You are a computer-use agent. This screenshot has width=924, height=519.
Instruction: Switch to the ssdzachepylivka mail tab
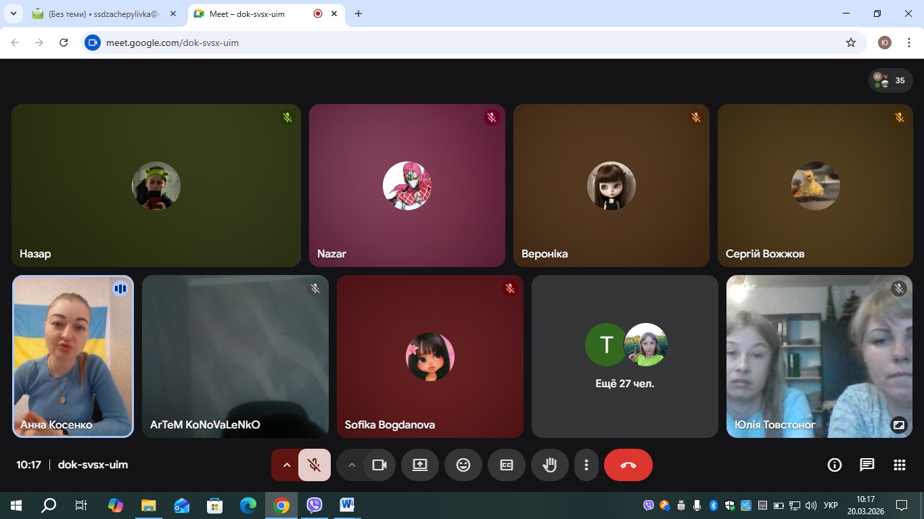pos(101,14)
